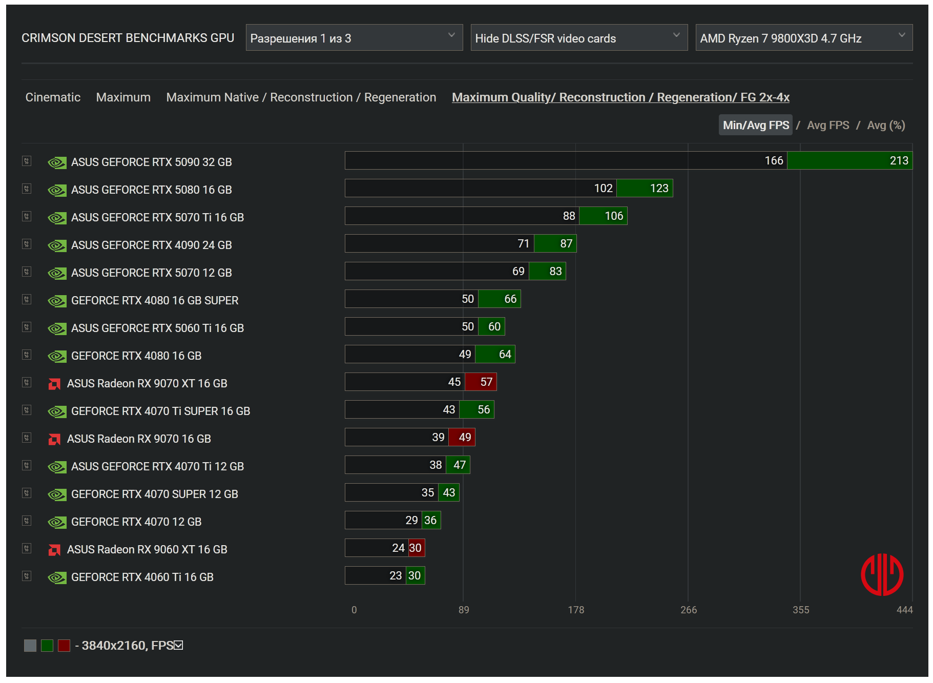Switch to the Cinematic preset tab
Image resolution: width=933 pixels, height=683 pixels.
point(53,97)
